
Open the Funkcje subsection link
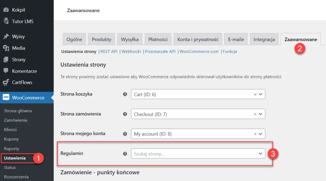pyautogui.click(x=230, y=51)
